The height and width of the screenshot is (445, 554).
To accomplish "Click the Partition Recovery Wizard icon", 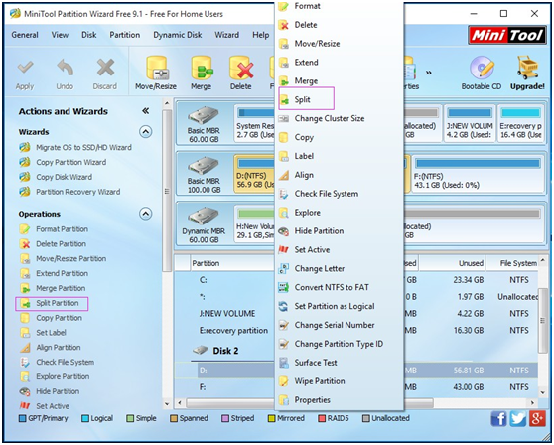I will [x=25, y=192].
